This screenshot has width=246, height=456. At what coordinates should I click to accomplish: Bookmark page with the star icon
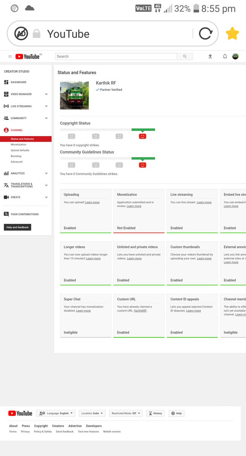[232, 33]
